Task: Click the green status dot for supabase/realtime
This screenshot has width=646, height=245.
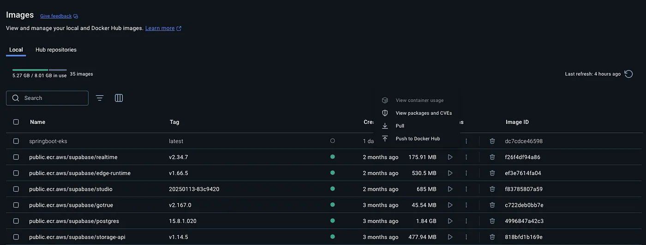Action: coord(333,157)
